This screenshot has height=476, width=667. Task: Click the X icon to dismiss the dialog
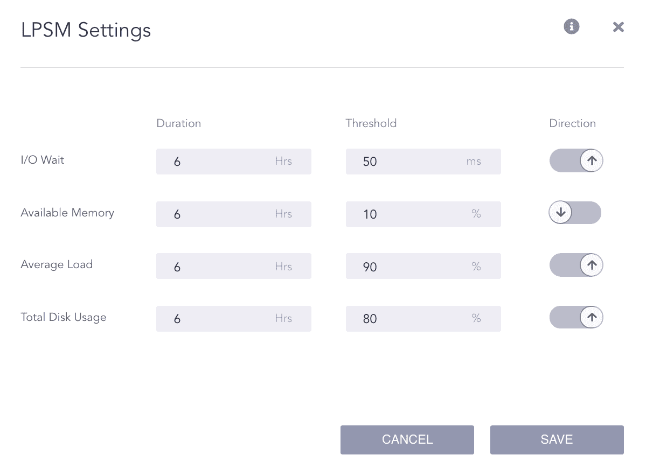click(618, 26)
